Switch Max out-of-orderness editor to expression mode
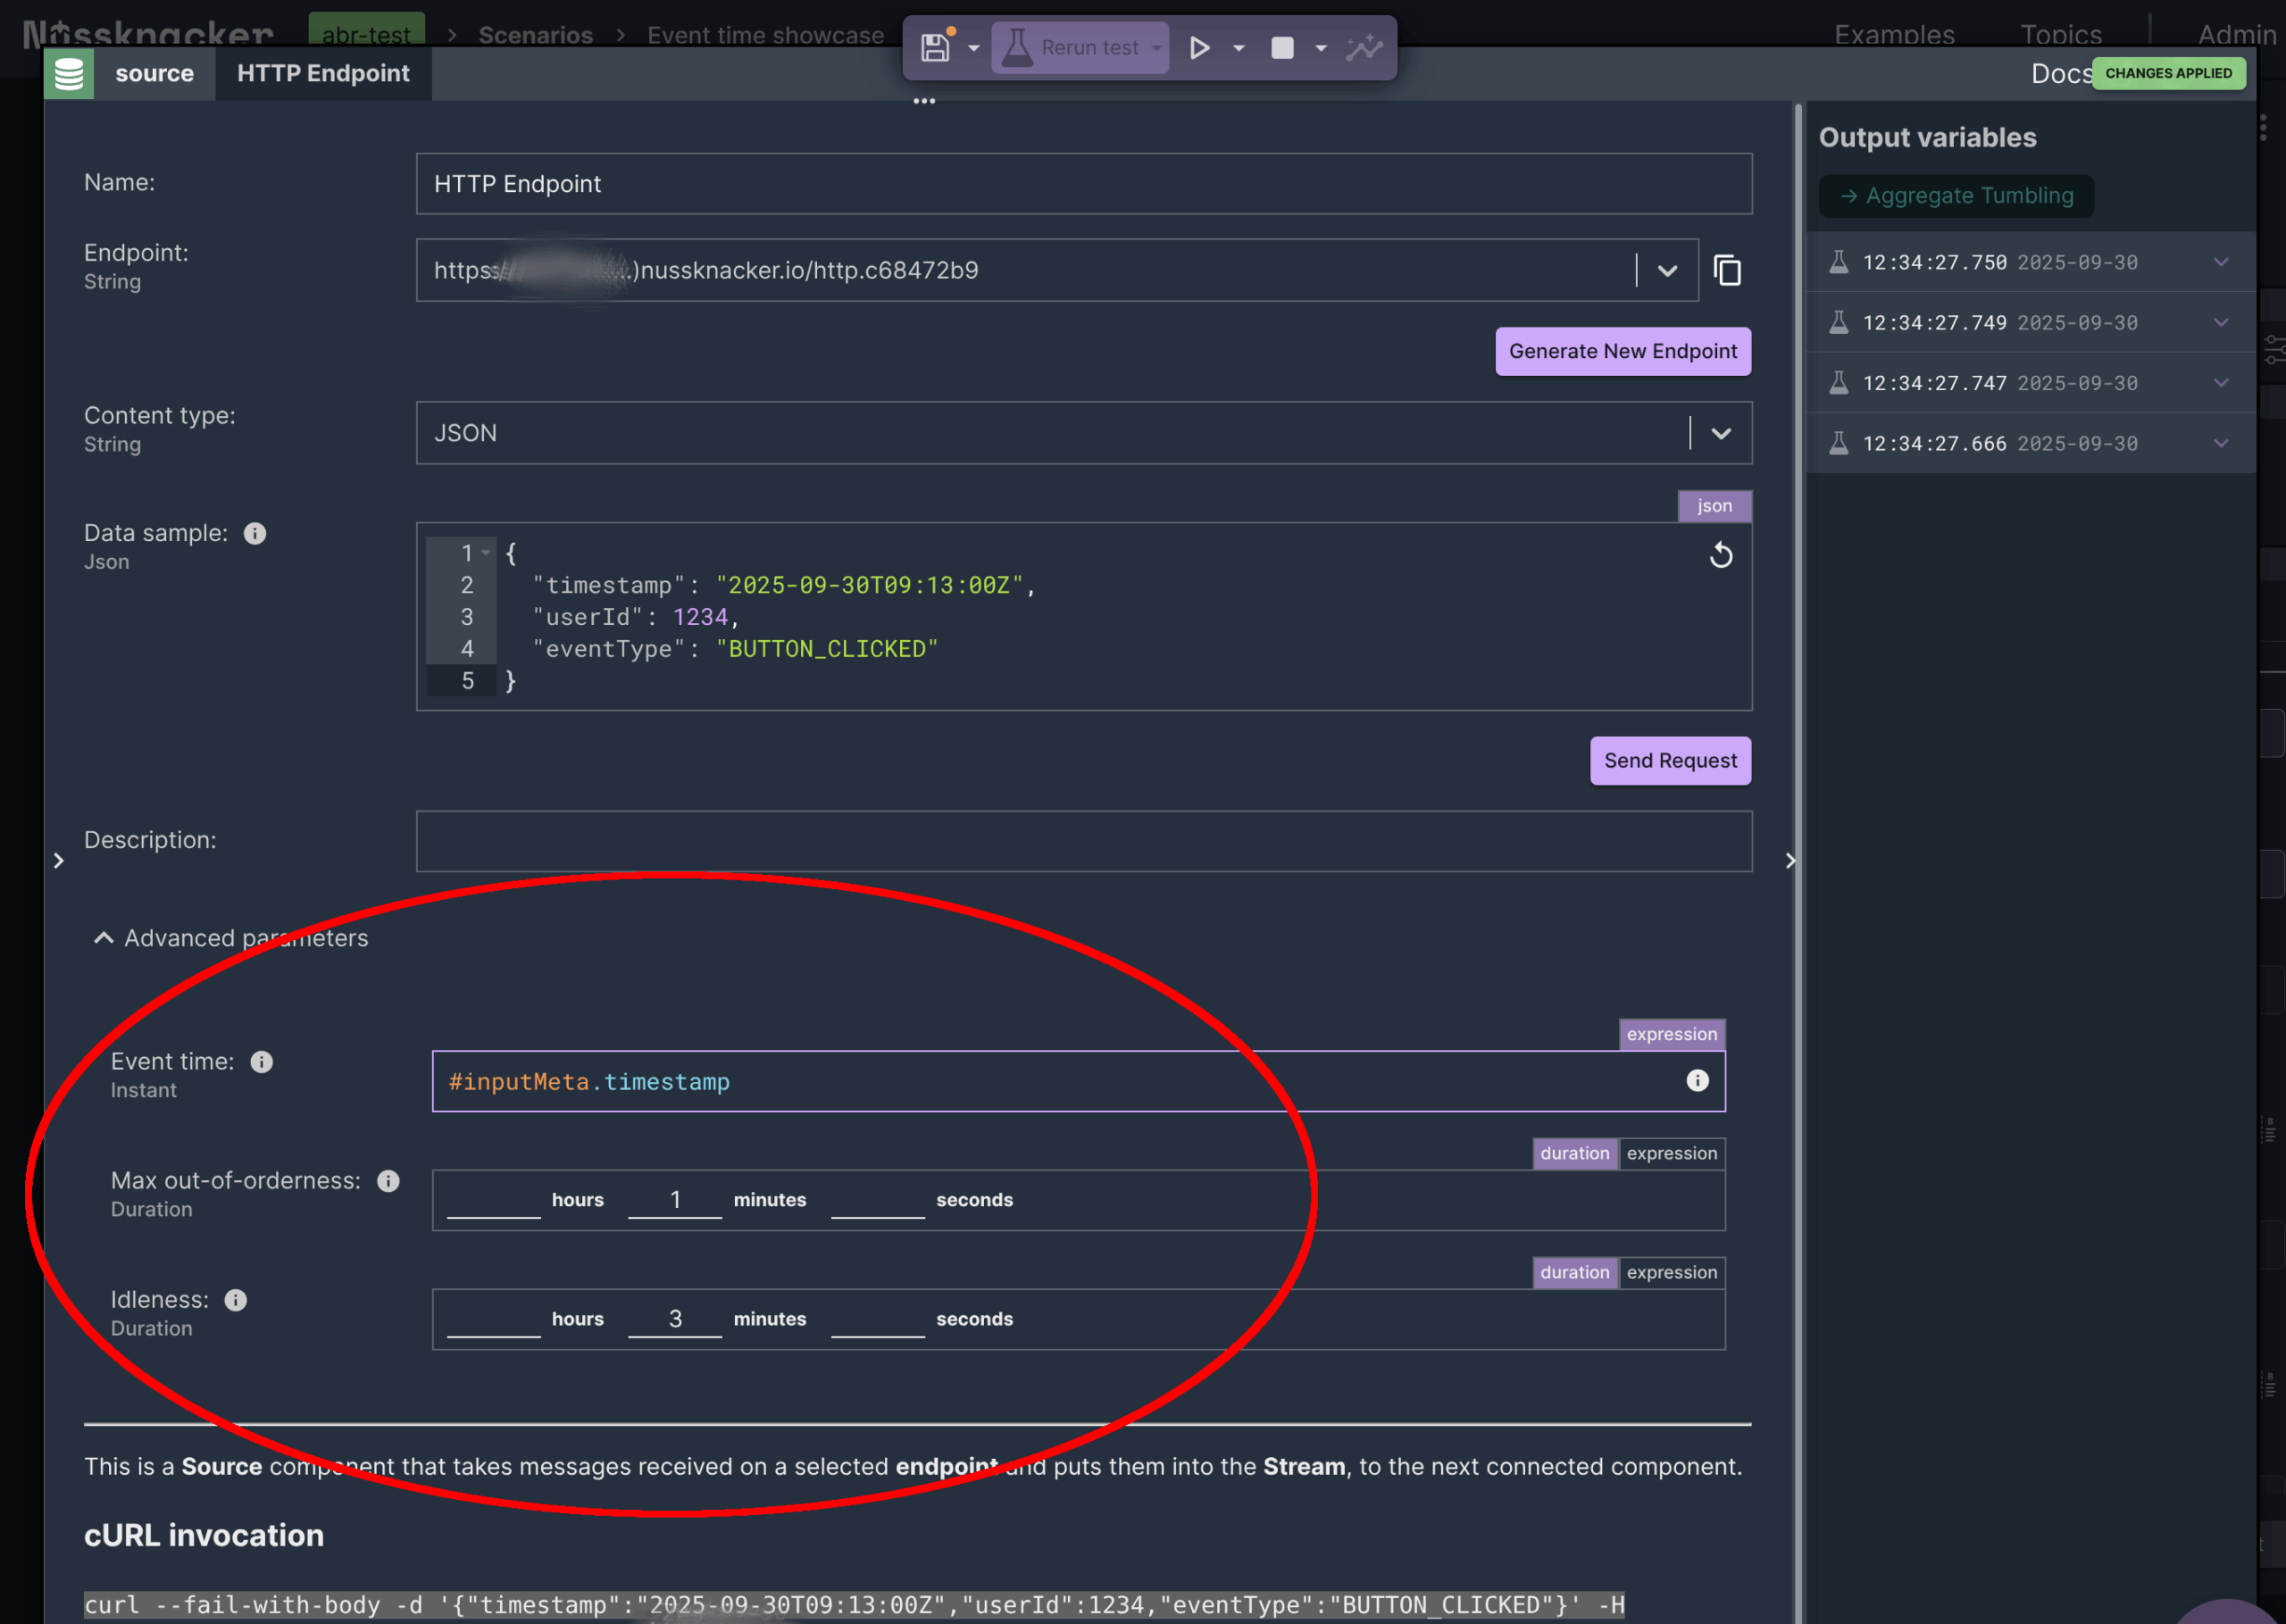 1671,1153
